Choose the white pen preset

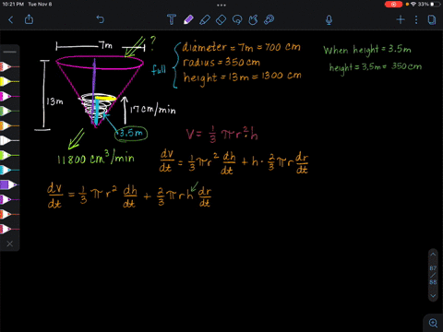(9, 140)
